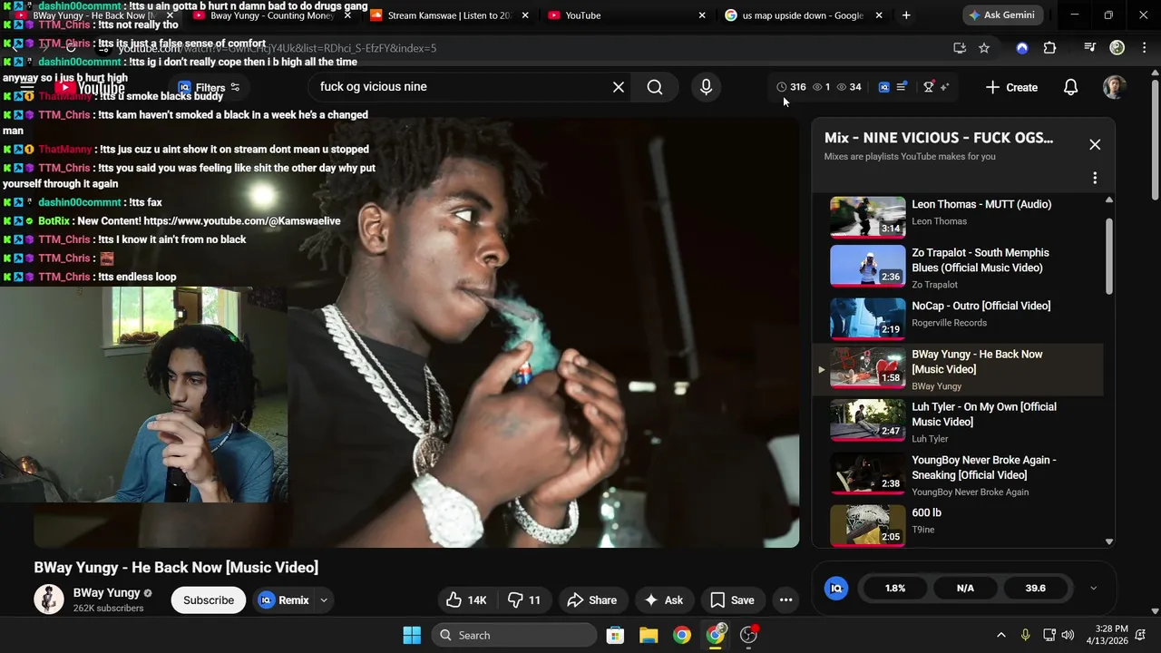Open the Windows Start menu
The width and height of the screenshot is (1161, 653).
[412, 635]
